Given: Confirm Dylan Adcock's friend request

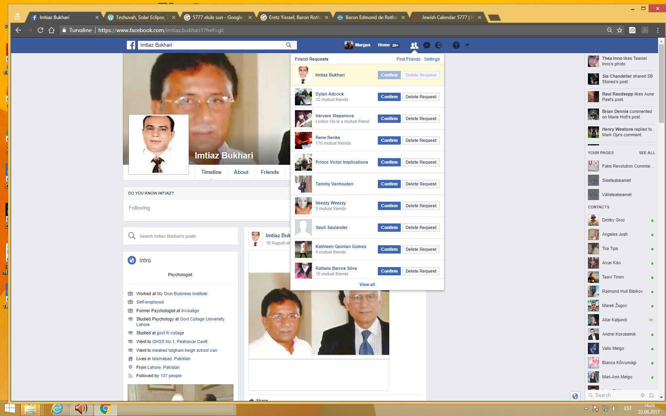Looking at the screenshot, I should tap(389, 97).
